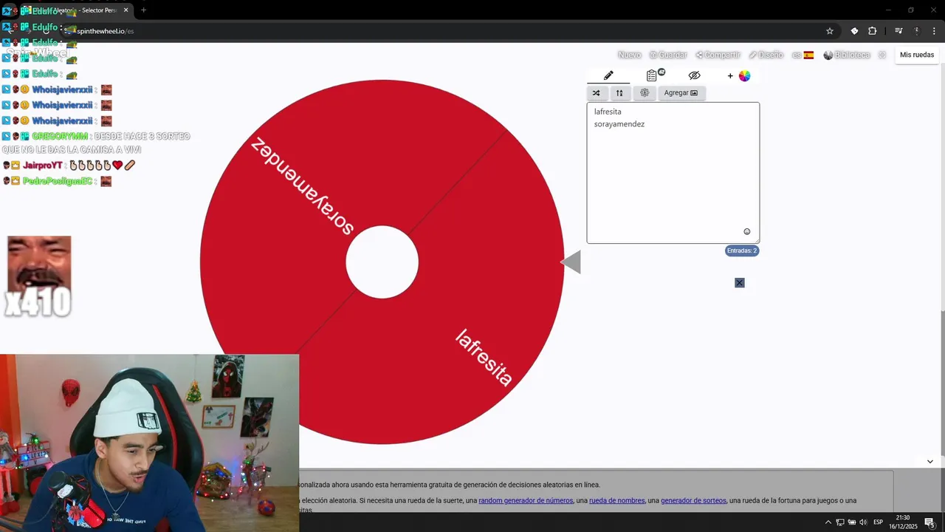Open the rainbow color wheel palette
This screenshot has width=945, height=532.
pos(744,76)
